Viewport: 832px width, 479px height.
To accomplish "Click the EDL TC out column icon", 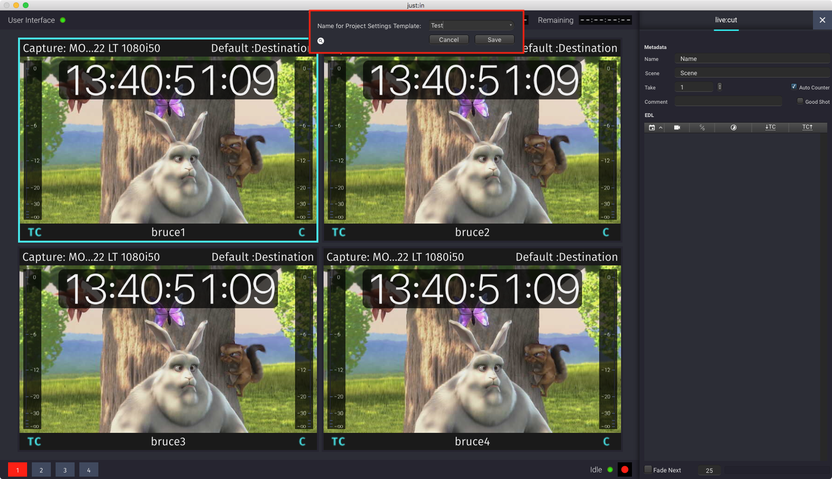I will coord(807,127).
